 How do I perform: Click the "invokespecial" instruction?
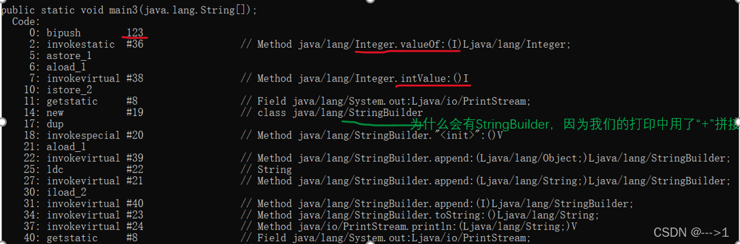point(83,136)
